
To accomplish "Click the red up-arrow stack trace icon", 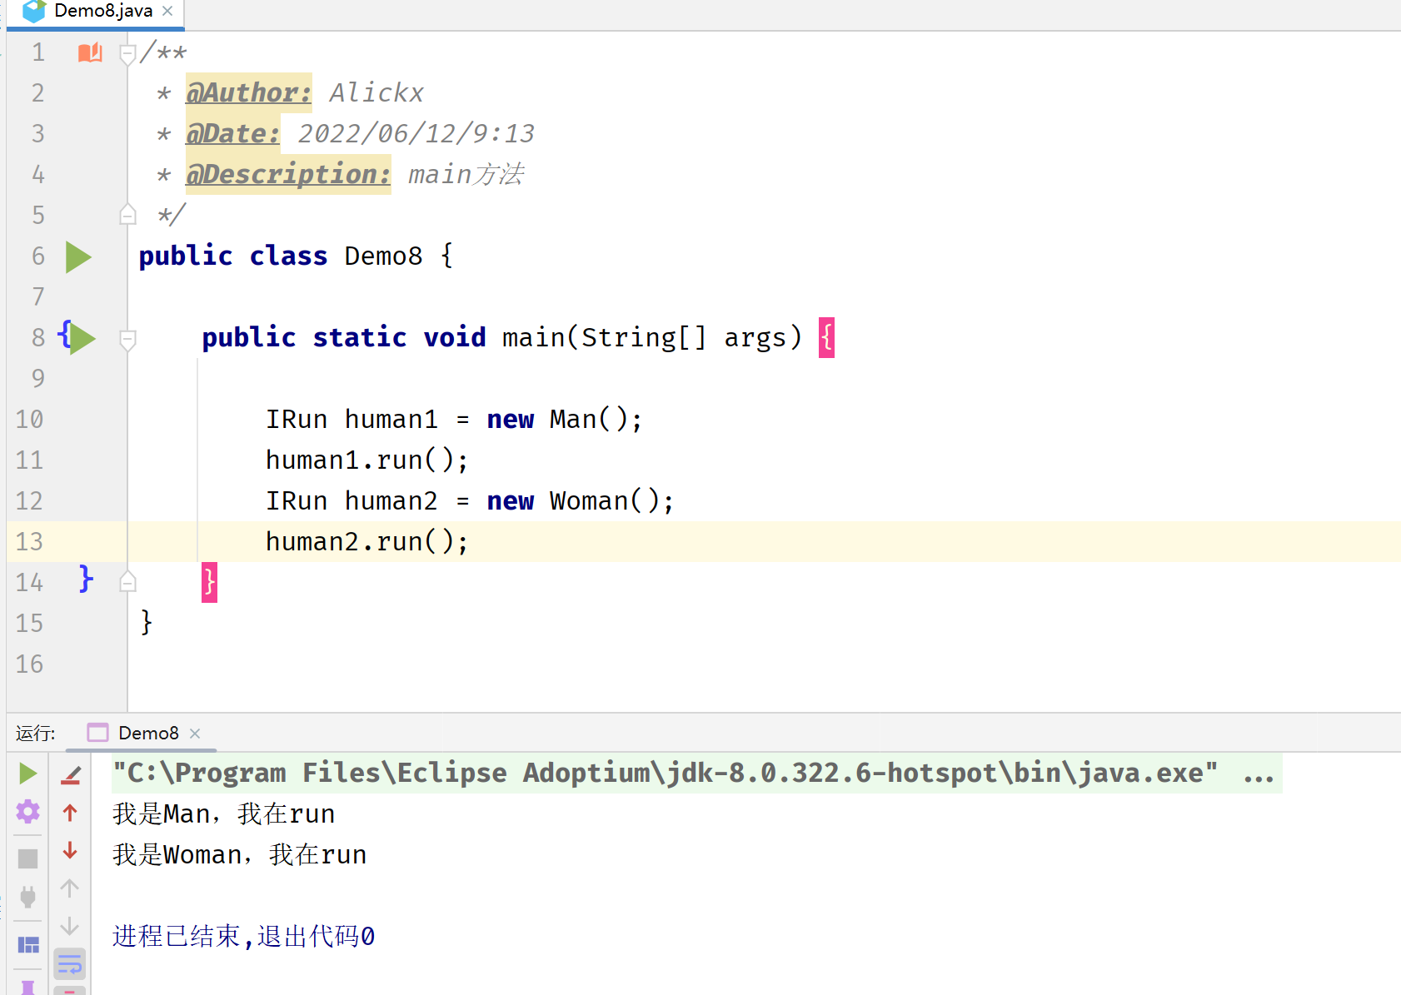I will point(70,813).
